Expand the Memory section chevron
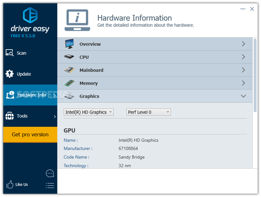This screenshot has width=261, height=197. (243, 83)
